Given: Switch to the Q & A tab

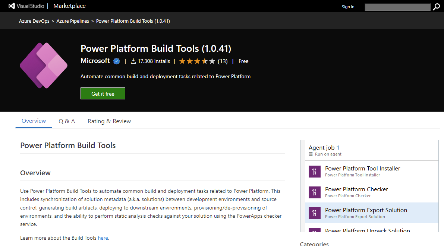Looking at the screenshot, I should pyautogui.click(x=67, y=121).
